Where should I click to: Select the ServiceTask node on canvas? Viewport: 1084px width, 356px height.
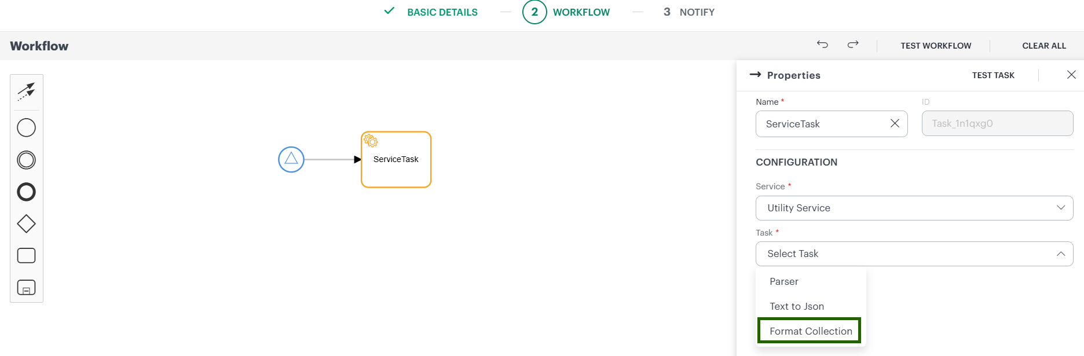click(396, 160)
